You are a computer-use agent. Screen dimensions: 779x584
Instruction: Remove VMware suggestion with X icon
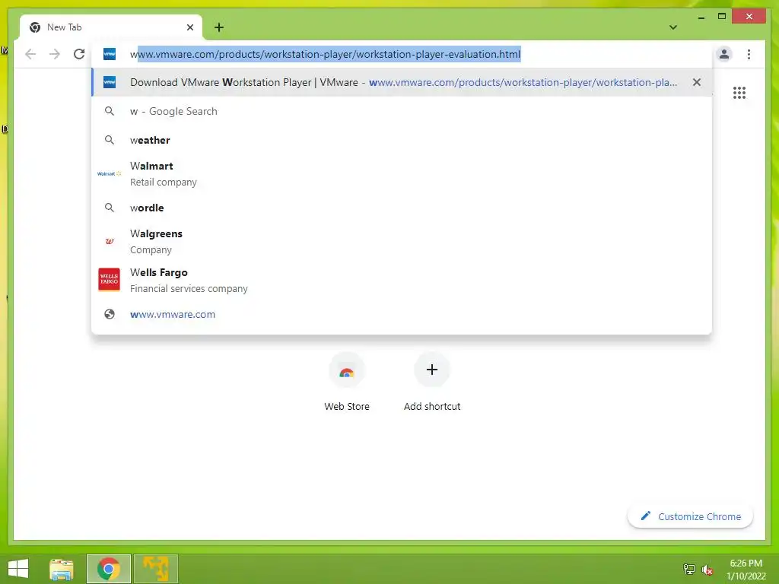point(697,82)
